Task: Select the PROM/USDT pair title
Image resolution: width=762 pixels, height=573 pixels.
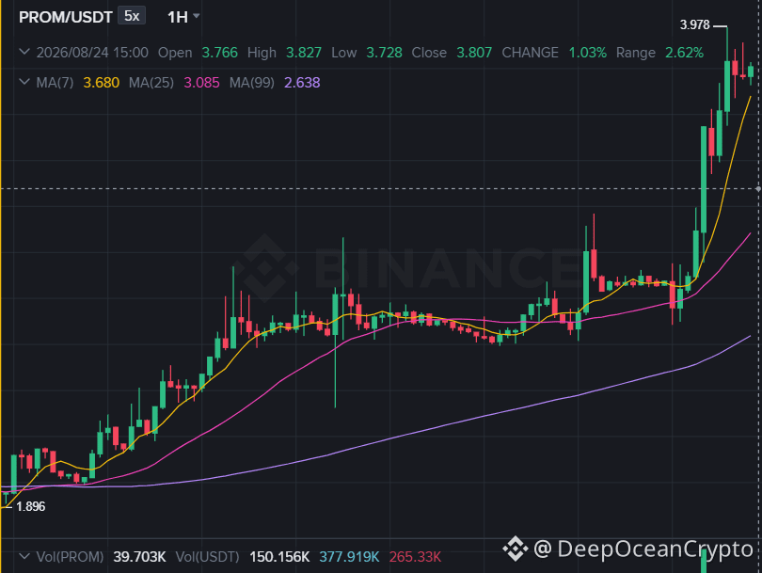Action: pyautogui.click(x=66, y=18)
